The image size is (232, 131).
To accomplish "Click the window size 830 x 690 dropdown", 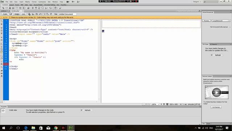I will 174,104.
